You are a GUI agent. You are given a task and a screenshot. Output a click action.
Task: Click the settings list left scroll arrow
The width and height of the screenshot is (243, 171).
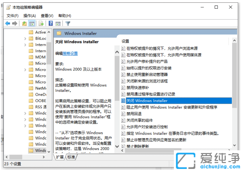122,150
